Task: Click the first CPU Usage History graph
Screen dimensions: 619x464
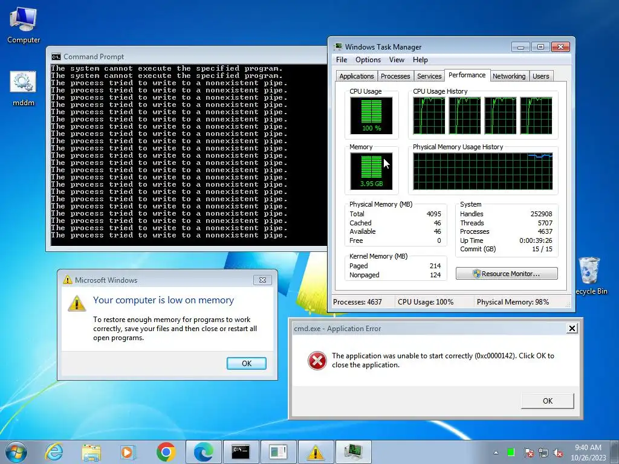Action: click(x=429, y=115)
